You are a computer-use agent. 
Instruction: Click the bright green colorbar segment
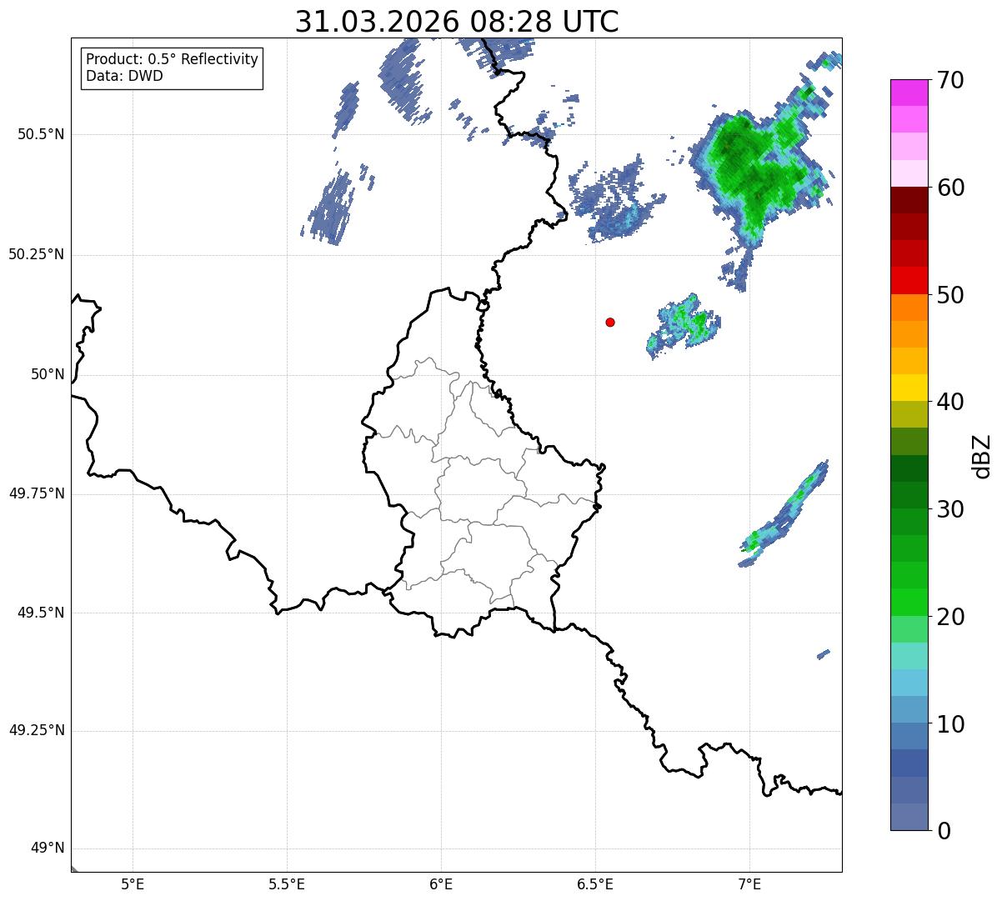pyautogui.click(x=909, y=602)
